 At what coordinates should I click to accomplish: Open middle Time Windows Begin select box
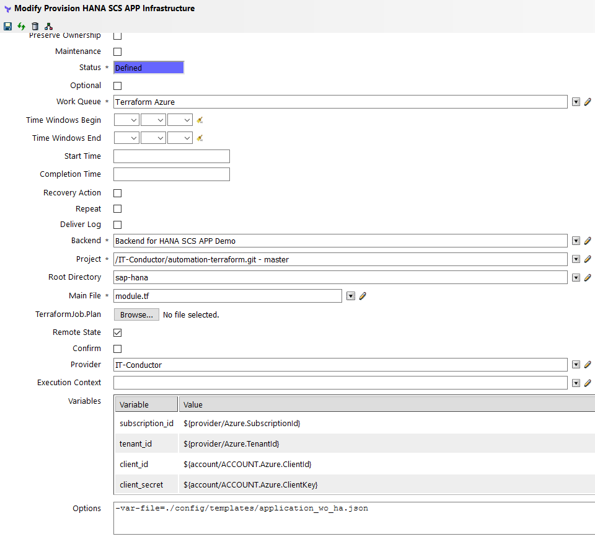click(x=153, y=120)
